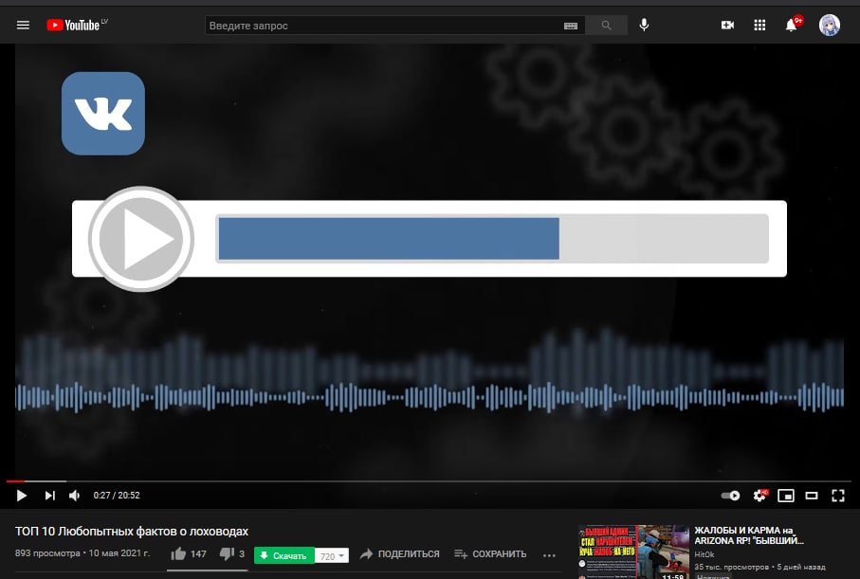Start voice search with the microphone
860x579 pixels.
[644, 26]
